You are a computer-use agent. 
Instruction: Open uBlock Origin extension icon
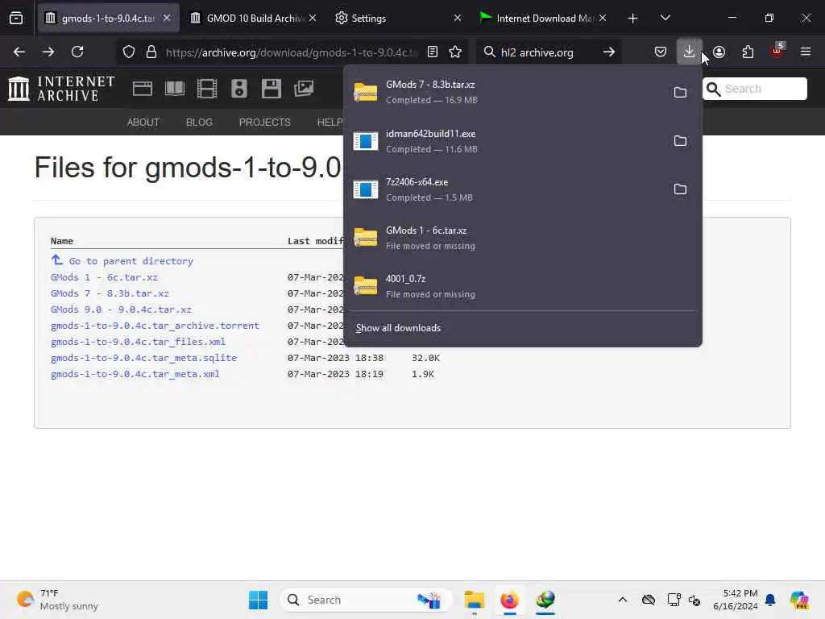(x=777, y=51)
